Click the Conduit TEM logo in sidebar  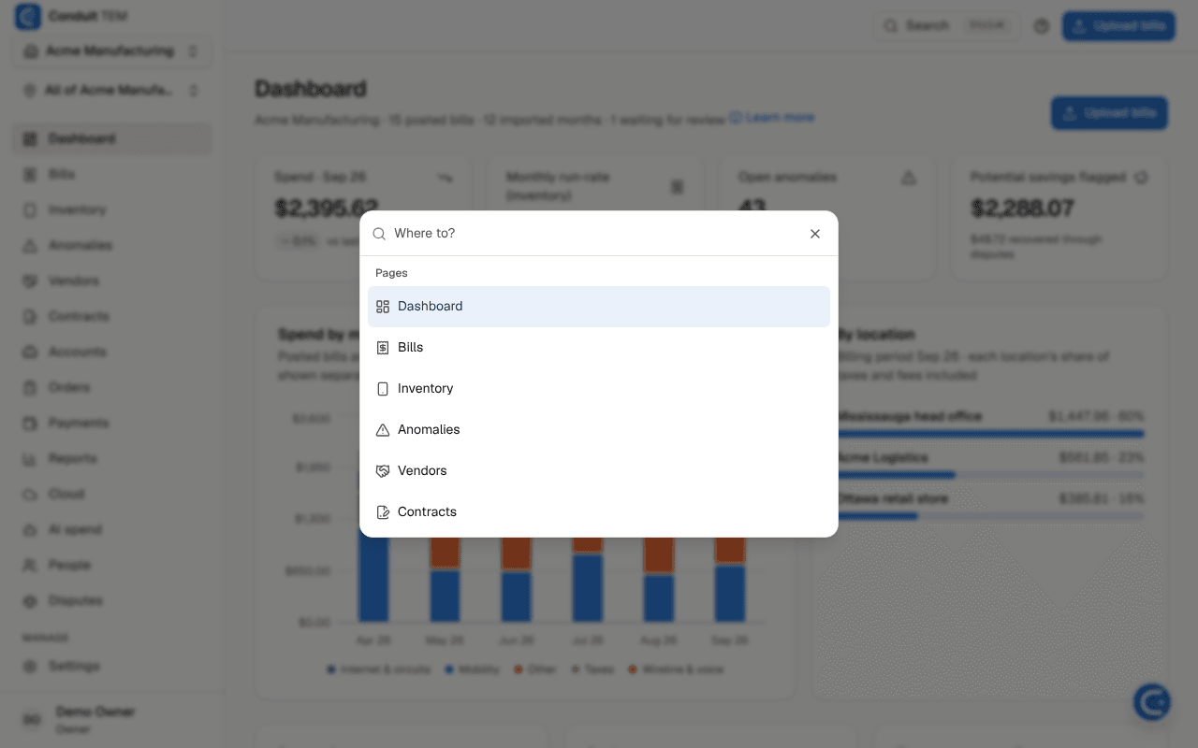[x=28, y=16]
